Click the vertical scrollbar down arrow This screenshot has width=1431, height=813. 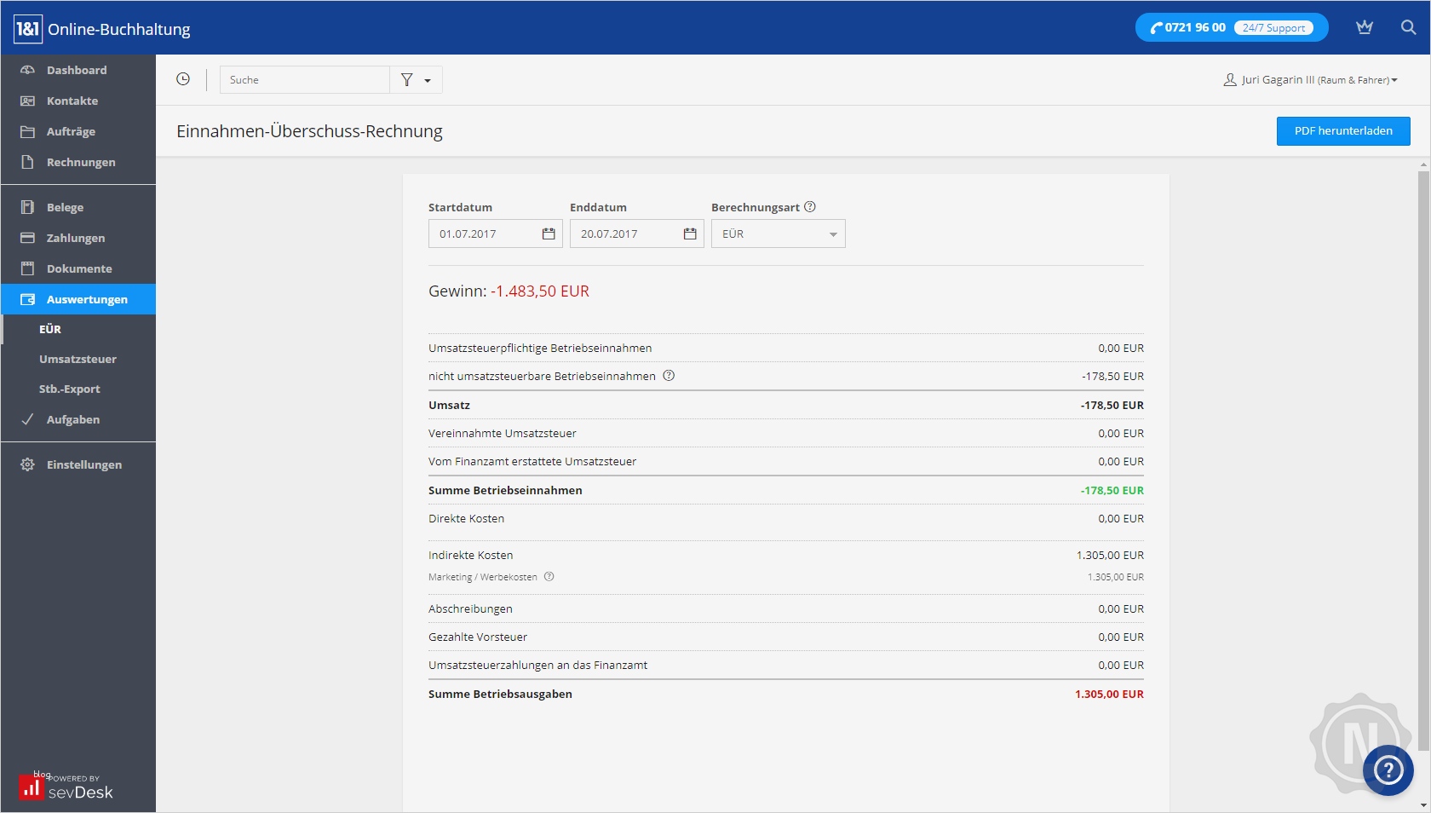click(1423, 804)
